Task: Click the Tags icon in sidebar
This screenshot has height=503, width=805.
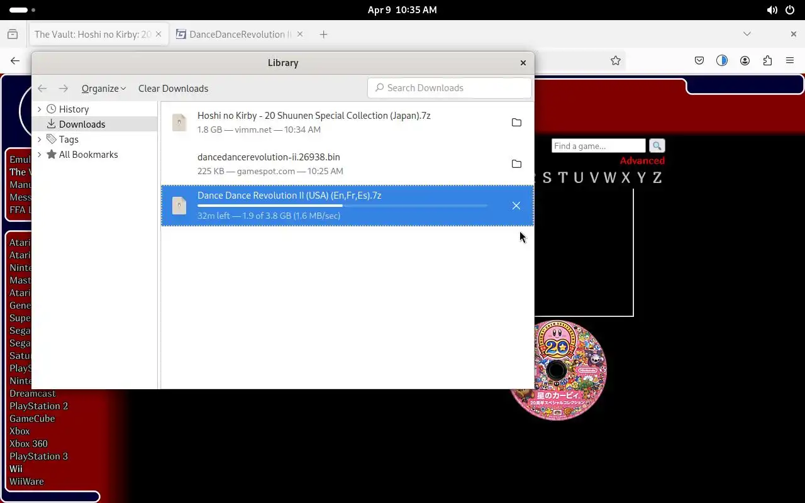Action: [x=52, y=140]
